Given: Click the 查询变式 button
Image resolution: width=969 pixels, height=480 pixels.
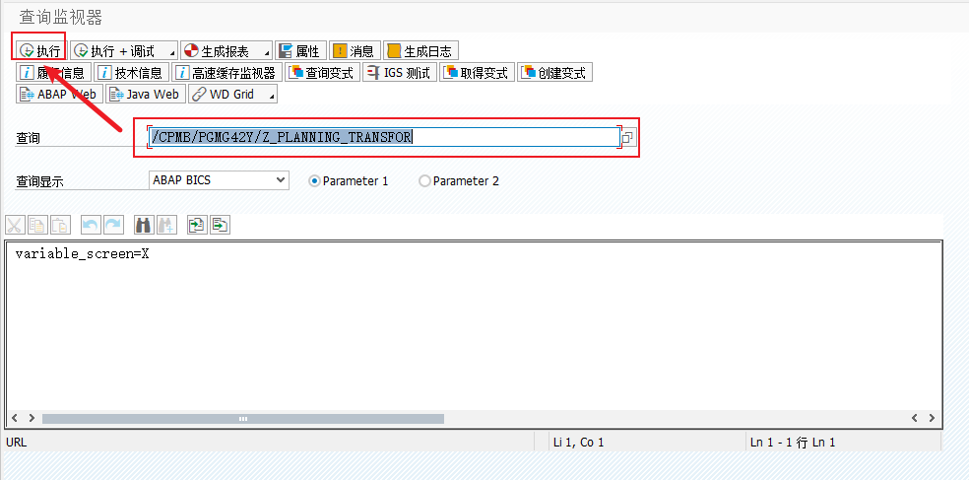Looking at the screenshot, I should click(x=322, y=72).
